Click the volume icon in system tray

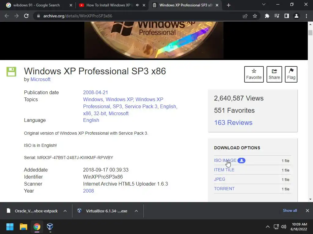pos(283,227)
